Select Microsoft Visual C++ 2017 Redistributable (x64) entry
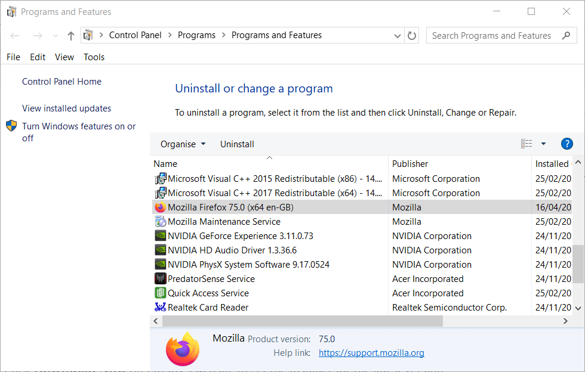The image size is (585, 372). tap(275, 193)
